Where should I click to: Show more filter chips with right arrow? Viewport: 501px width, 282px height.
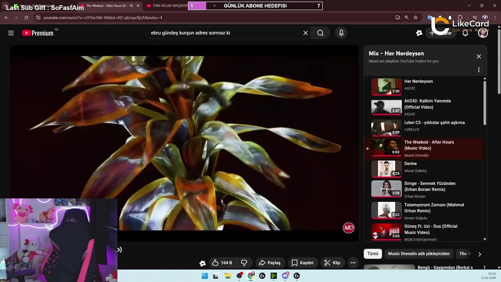[x=479, y=254]
